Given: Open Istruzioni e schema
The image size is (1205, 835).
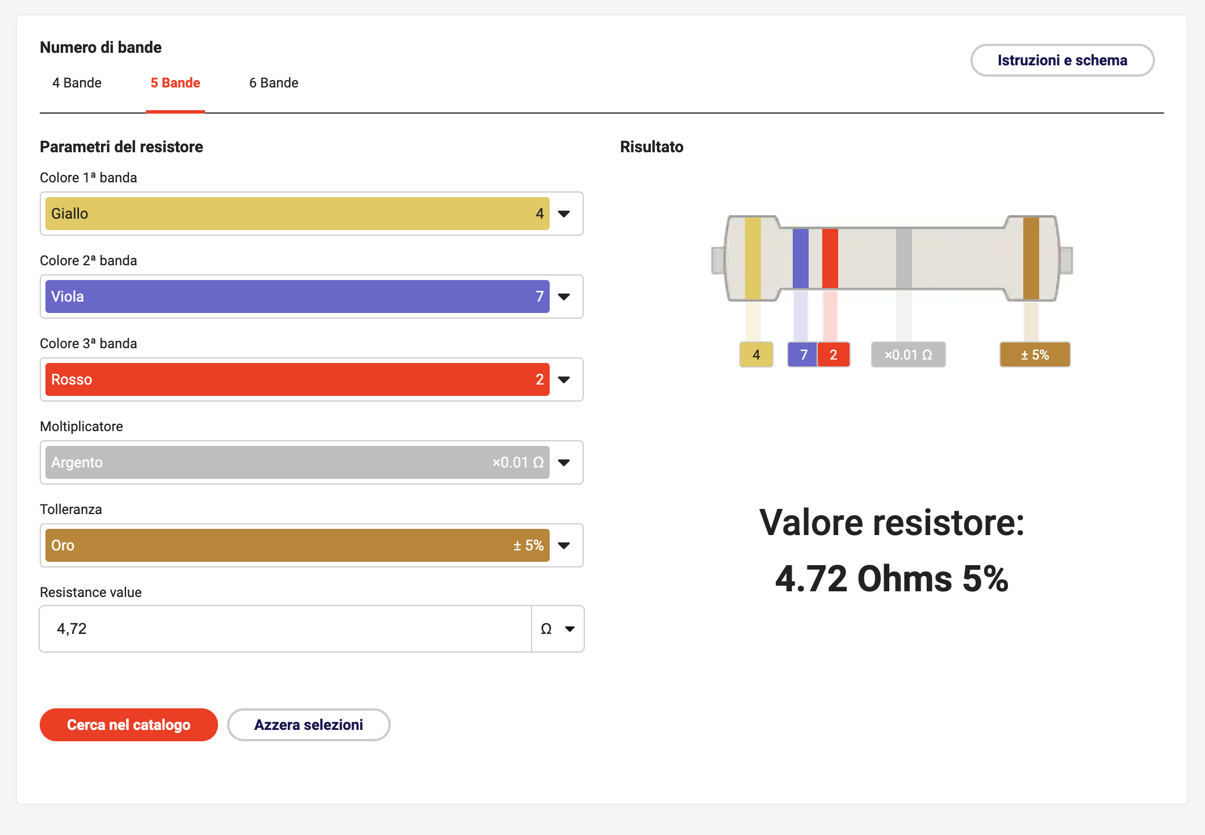Looking at the screenshot, I should [x=1062, y=60].
